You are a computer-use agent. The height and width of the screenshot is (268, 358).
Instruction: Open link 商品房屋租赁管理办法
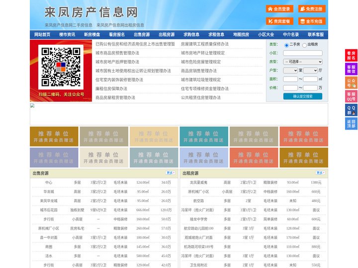point(115,98)
